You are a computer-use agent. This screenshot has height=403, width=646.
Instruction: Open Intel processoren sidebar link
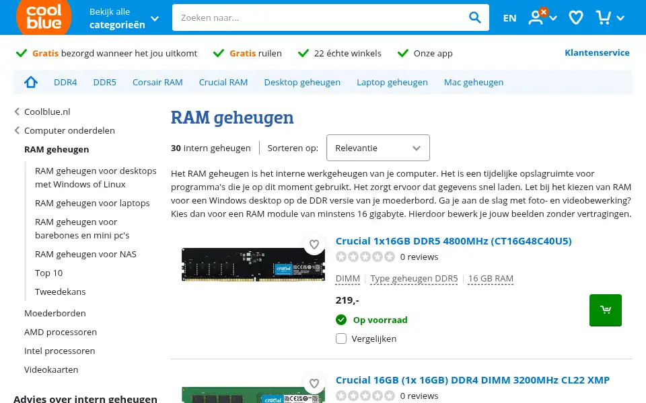coord(59,351)
